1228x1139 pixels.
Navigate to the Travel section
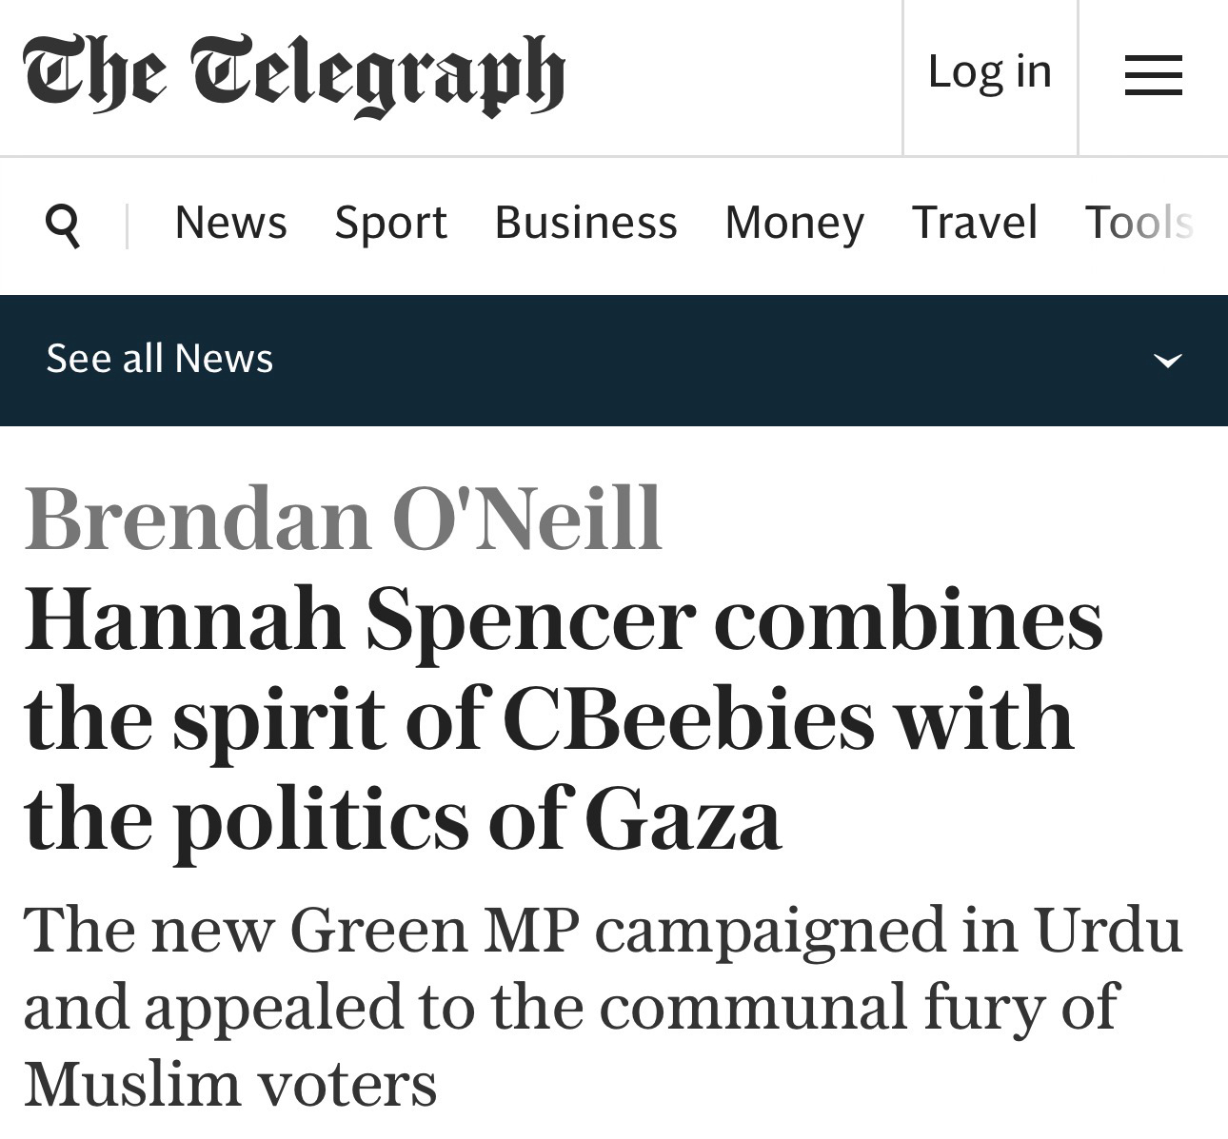(974, 224)
